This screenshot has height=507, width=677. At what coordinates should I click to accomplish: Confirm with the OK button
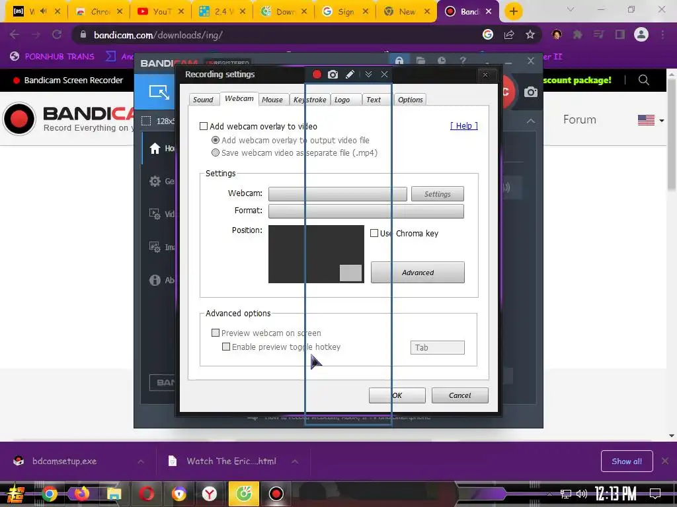pos(397,395)
